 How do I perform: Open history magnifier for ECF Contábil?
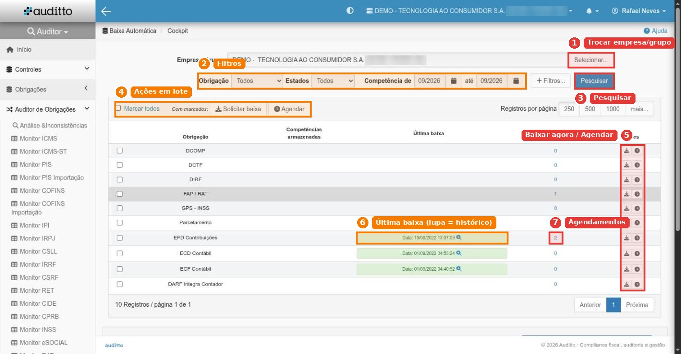pos(459,269)
